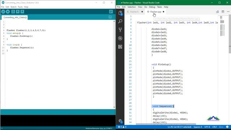Click VS Code Open Changes icon
This screenshot has width=231, height=130.
(x=217, y=12)
